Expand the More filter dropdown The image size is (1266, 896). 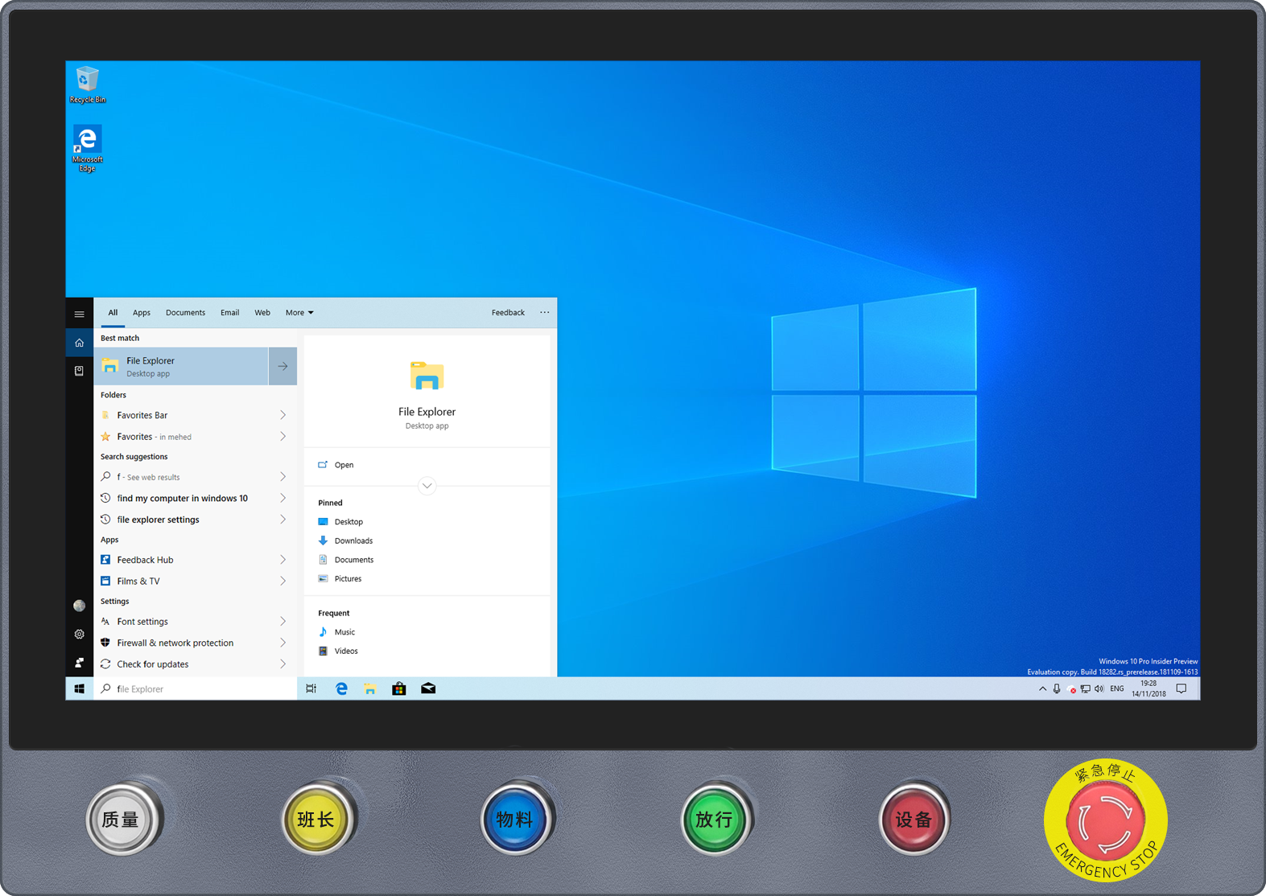299,313
